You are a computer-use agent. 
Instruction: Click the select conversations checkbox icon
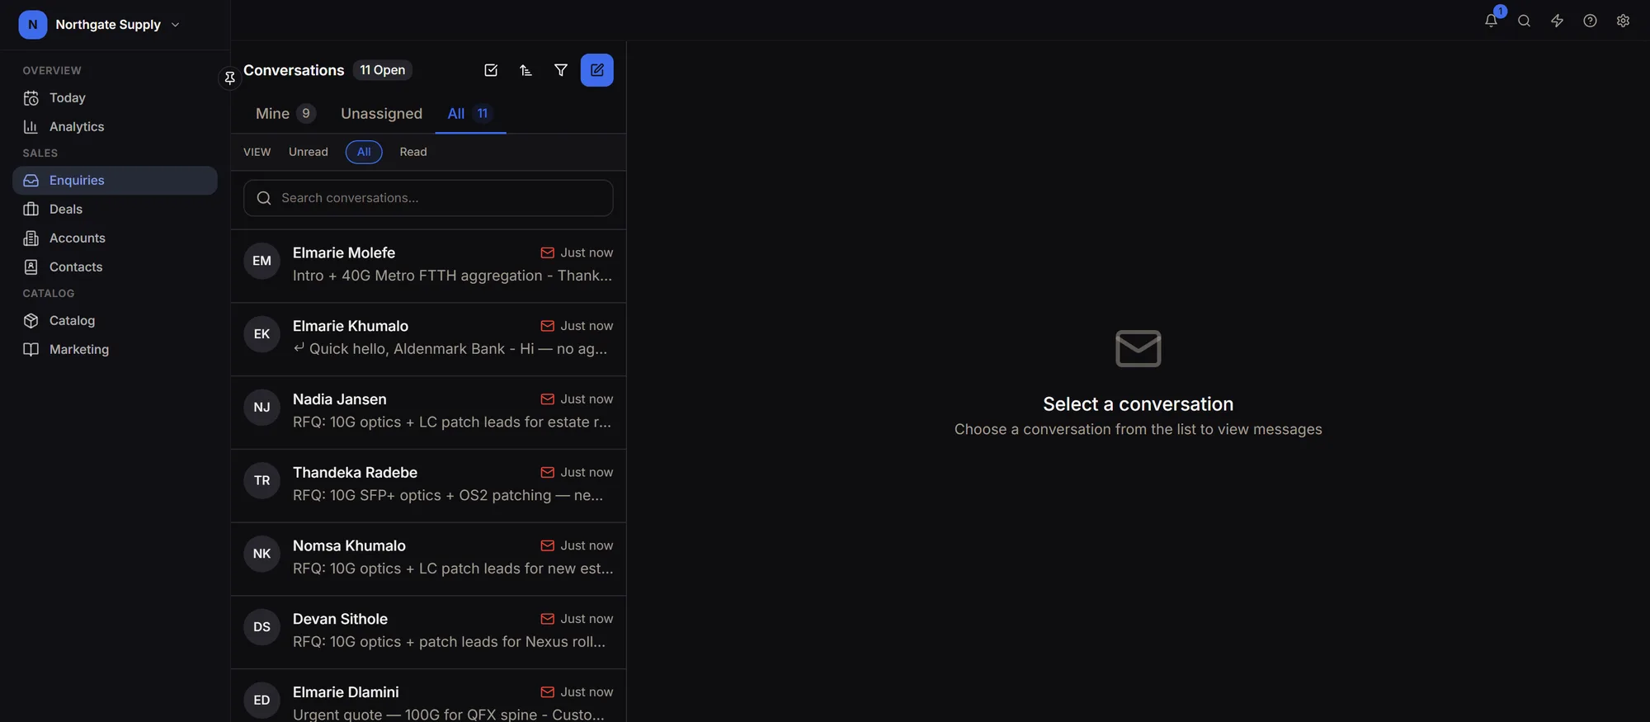click(x=491, y=70)
